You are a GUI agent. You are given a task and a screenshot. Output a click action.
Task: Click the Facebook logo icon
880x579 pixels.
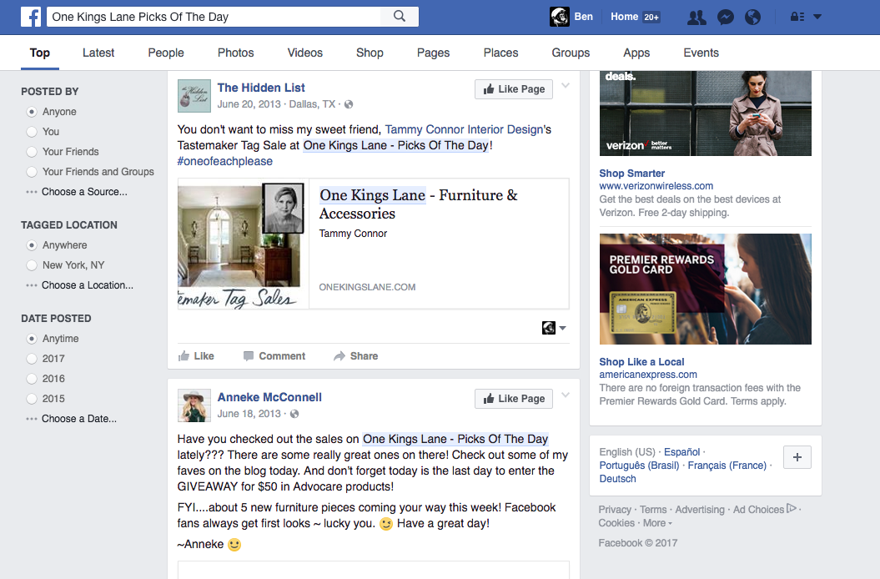click(x=31, y=17)
